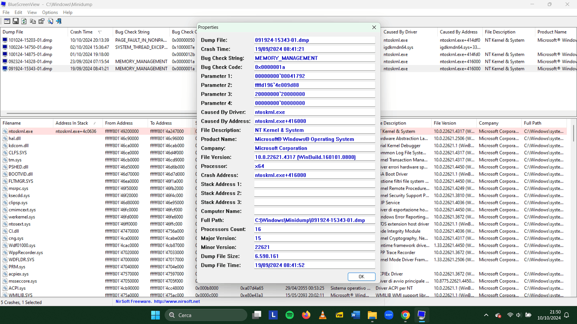This screenshot has width=577, height=324.
Task: Sort by the Crash Time column header
Action: 81,32
